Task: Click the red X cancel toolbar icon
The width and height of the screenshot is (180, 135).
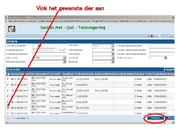Action: pyautogui.click(x=152, y=36)
